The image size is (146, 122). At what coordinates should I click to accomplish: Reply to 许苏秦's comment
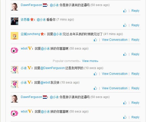[135, 25]
